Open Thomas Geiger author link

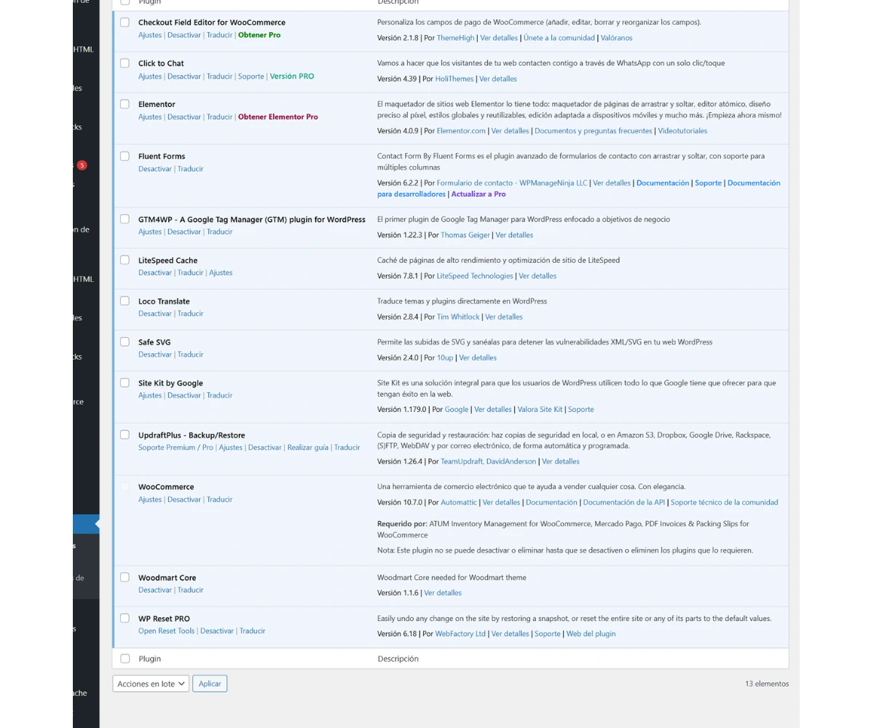coord(465,235)
